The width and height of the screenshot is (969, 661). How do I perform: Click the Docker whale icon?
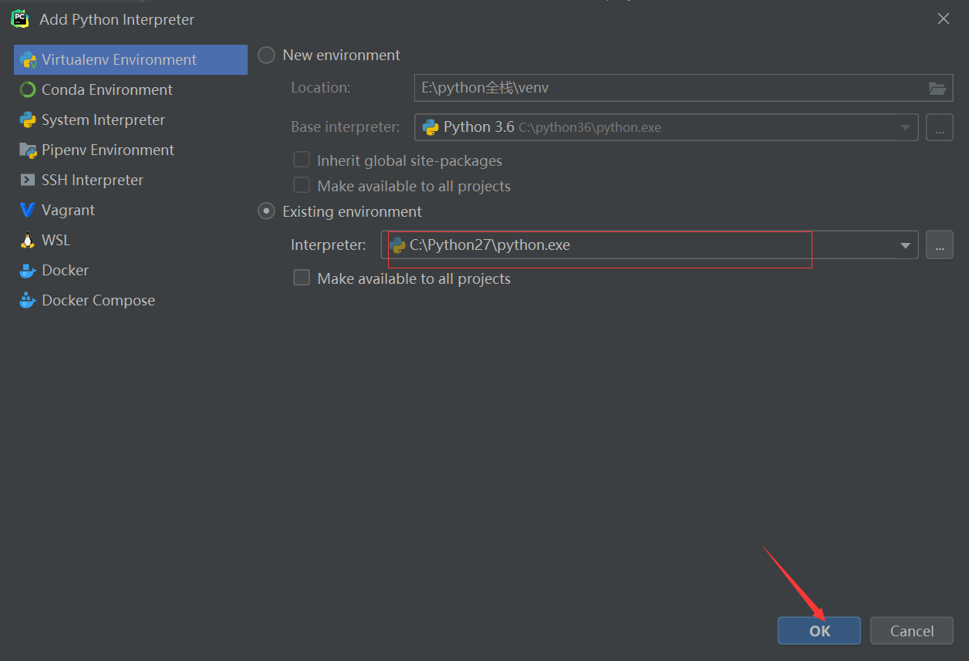(x=28, y=270)
